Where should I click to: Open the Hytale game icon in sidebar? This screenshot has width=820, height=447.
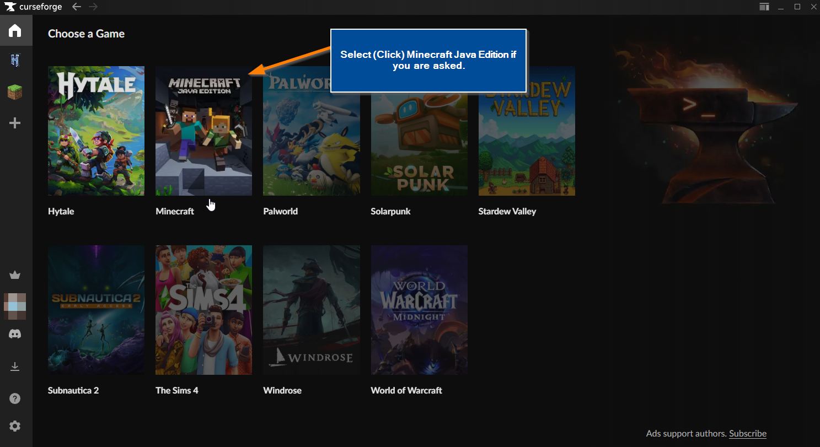point(15,61)
